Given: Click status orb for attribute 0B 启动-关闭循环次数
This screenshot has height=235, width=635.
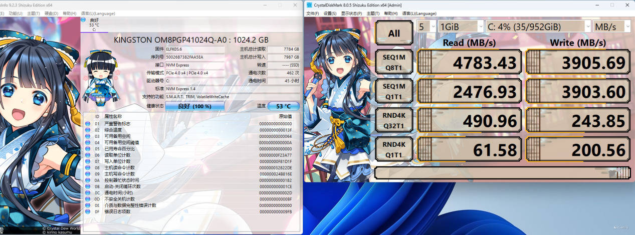Looking at the screenshot, I should pos(87,186).
